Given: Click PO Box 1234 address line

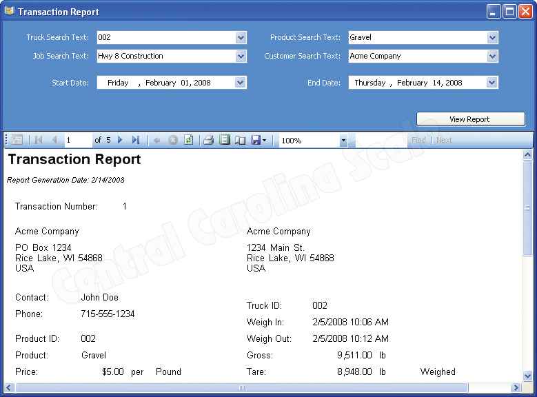Looking at the screenshot, I should pyautogui.click(x=43, y=247).
